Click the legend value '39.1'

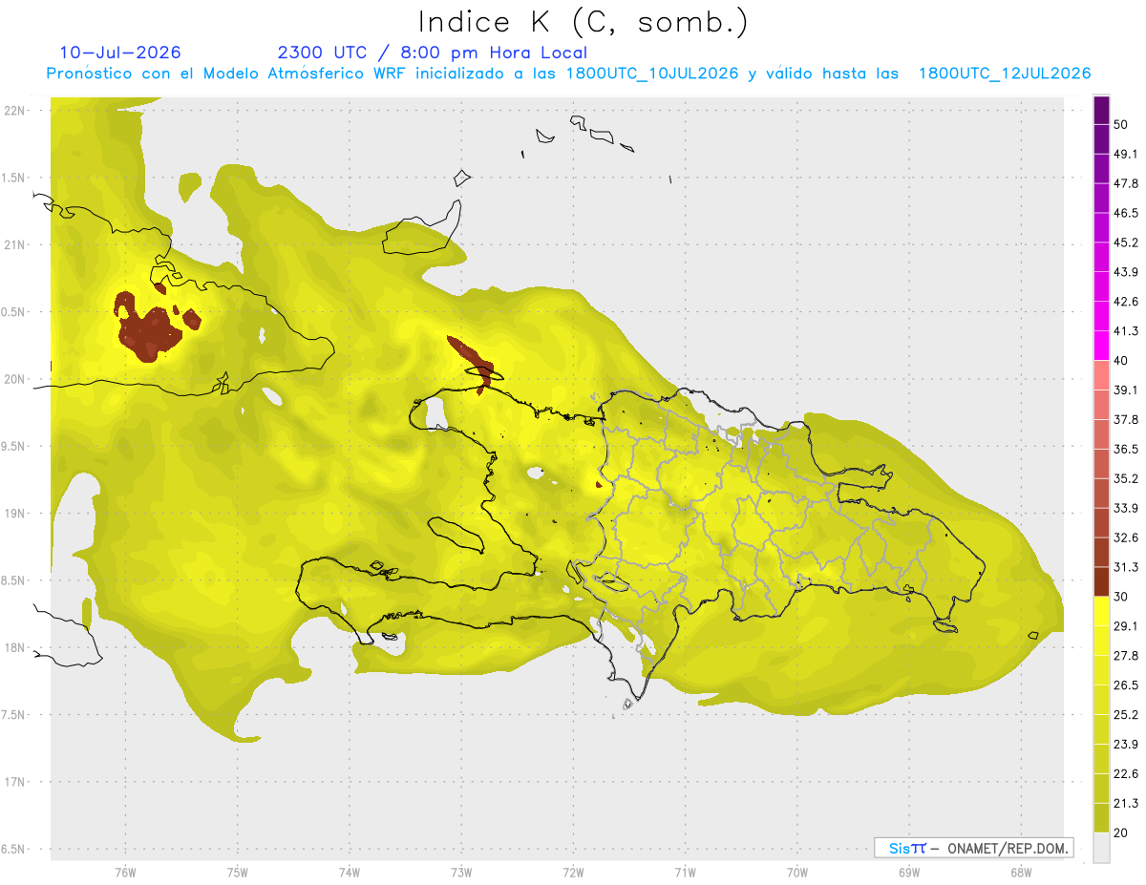(1126, 390)
